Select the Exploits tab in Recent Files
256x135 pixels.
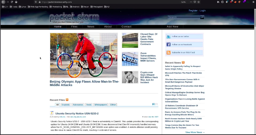(x=65, y=105)
